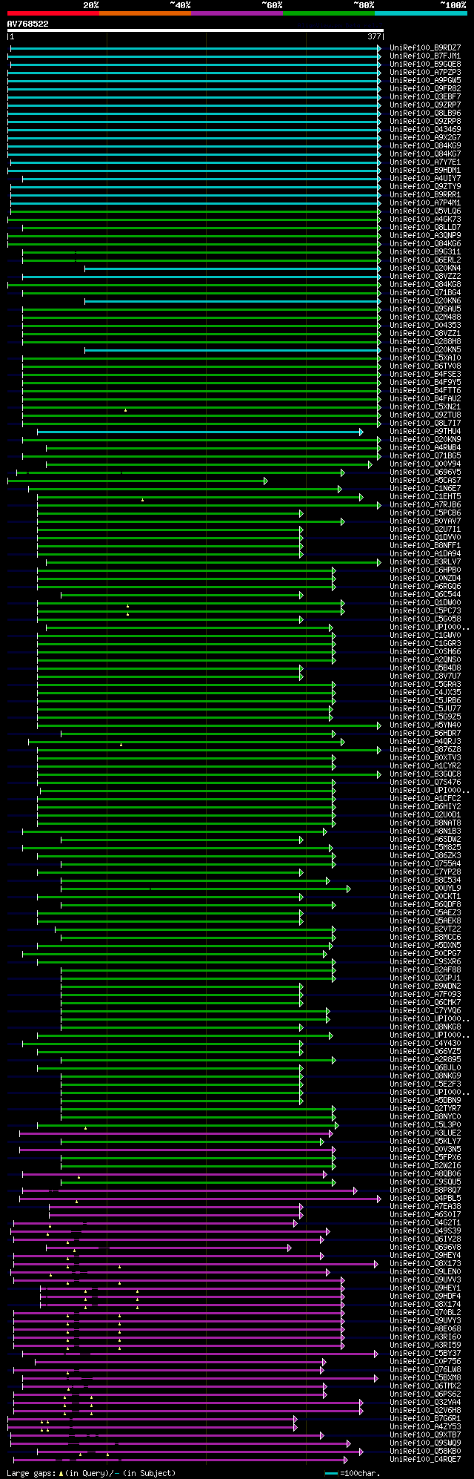Screen dimensions: 474x1479
Task: Select label UniRef100_C4RQE7
Action: click(425, 1460)
